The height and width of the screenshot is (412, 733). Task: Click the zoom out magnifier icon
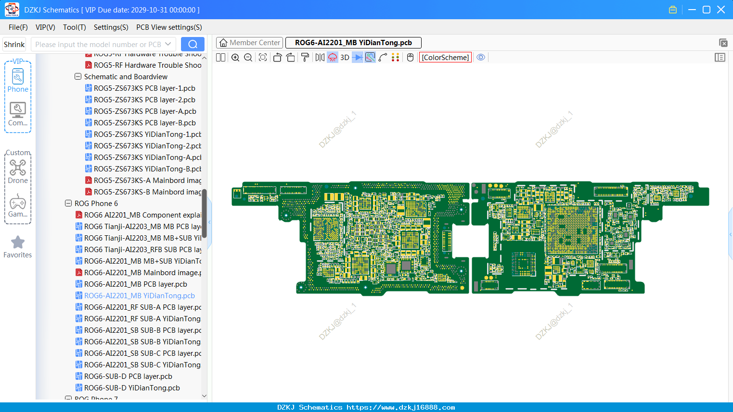click(248, 57)
